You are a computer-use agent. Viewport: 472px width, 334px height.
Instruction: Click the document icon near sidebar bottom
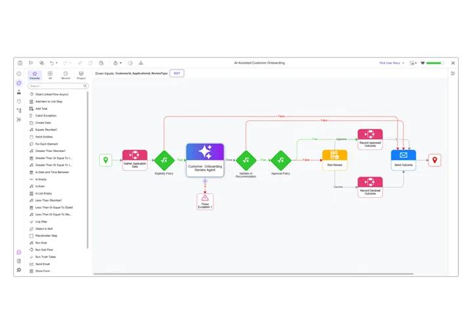click(x=19, y=261)
